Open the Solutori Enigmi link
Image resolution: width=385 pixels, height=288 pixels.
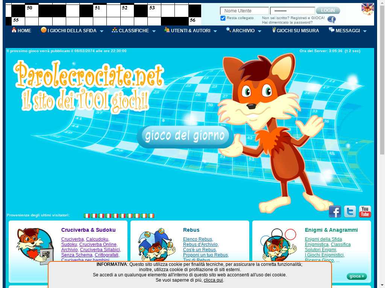(x=320, y=249)
